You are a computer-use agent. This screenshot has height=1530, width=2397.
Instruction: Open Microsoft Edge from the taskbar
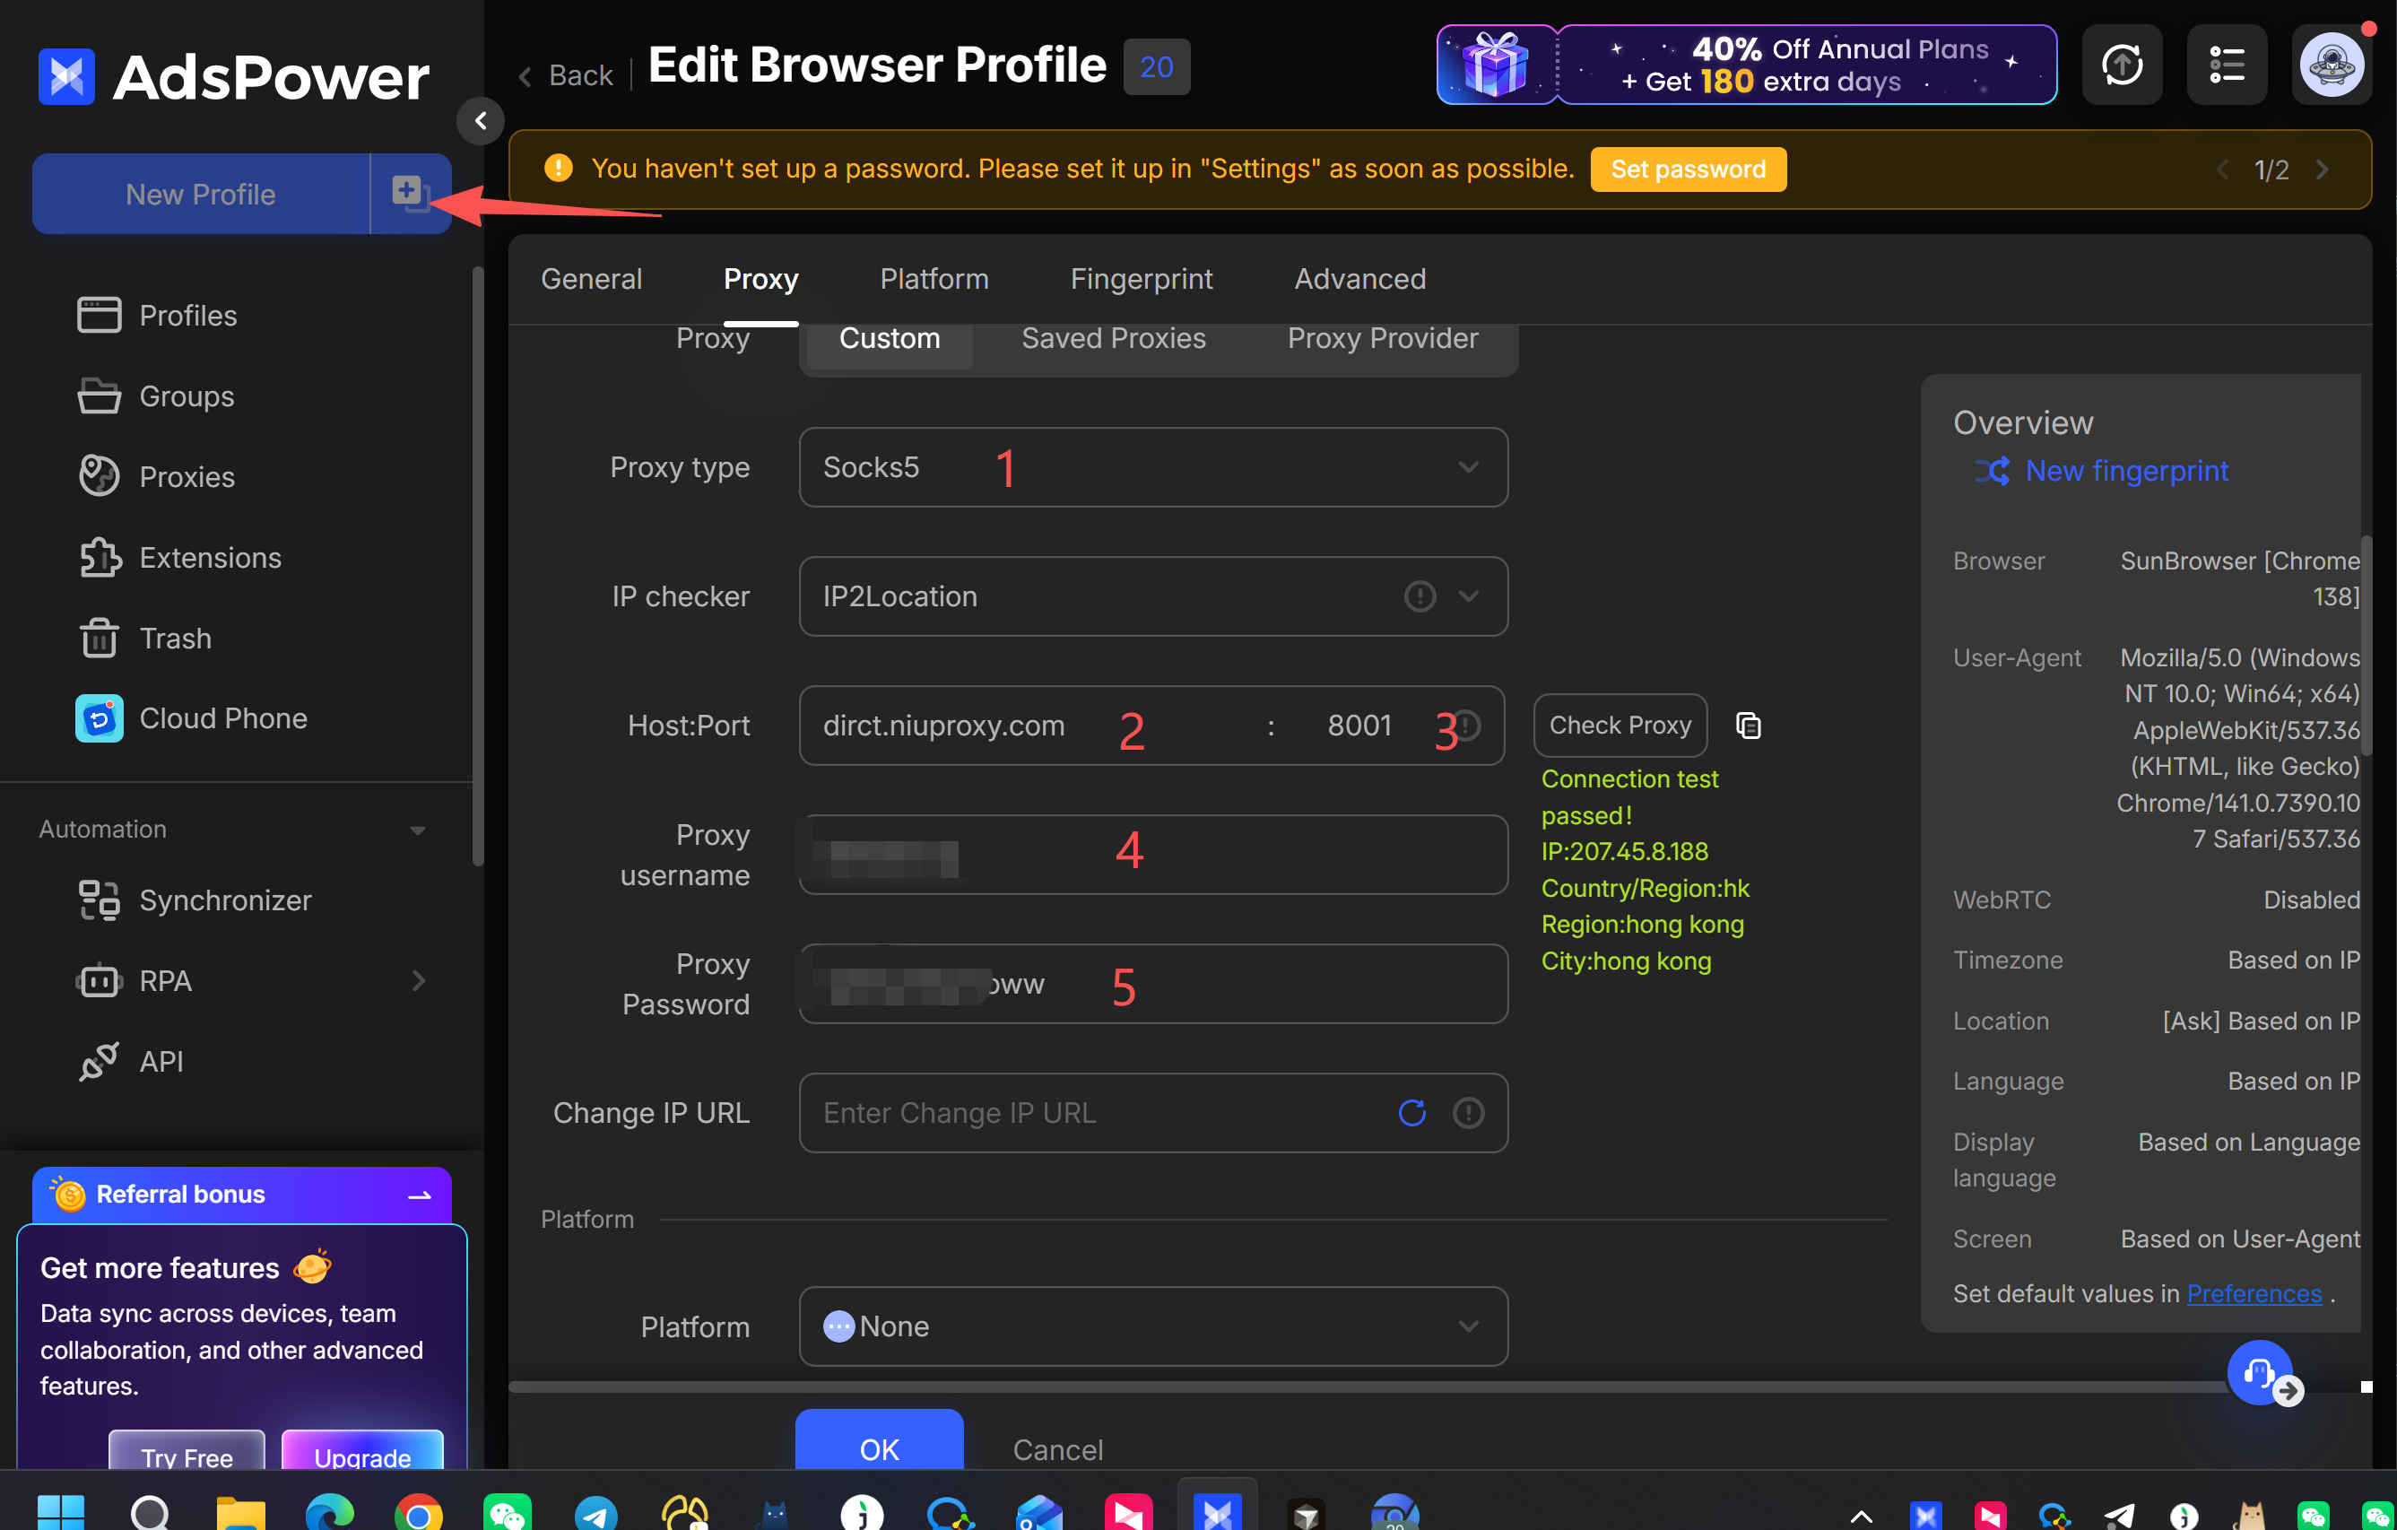point(329,1514)
